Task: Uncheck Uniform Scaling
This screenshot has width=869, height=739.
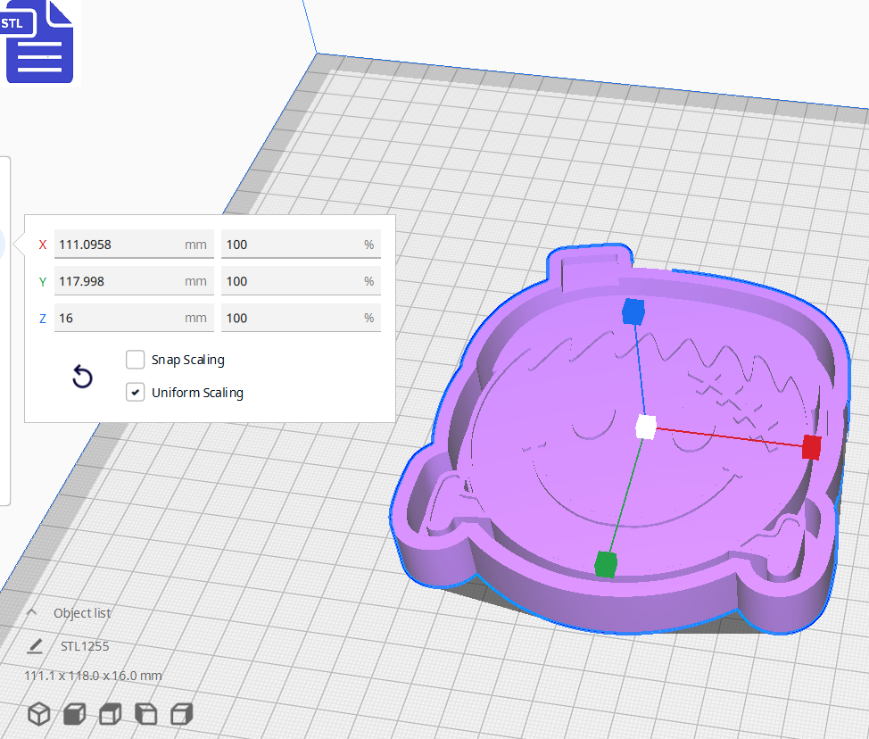Action: tap(135, 392)
